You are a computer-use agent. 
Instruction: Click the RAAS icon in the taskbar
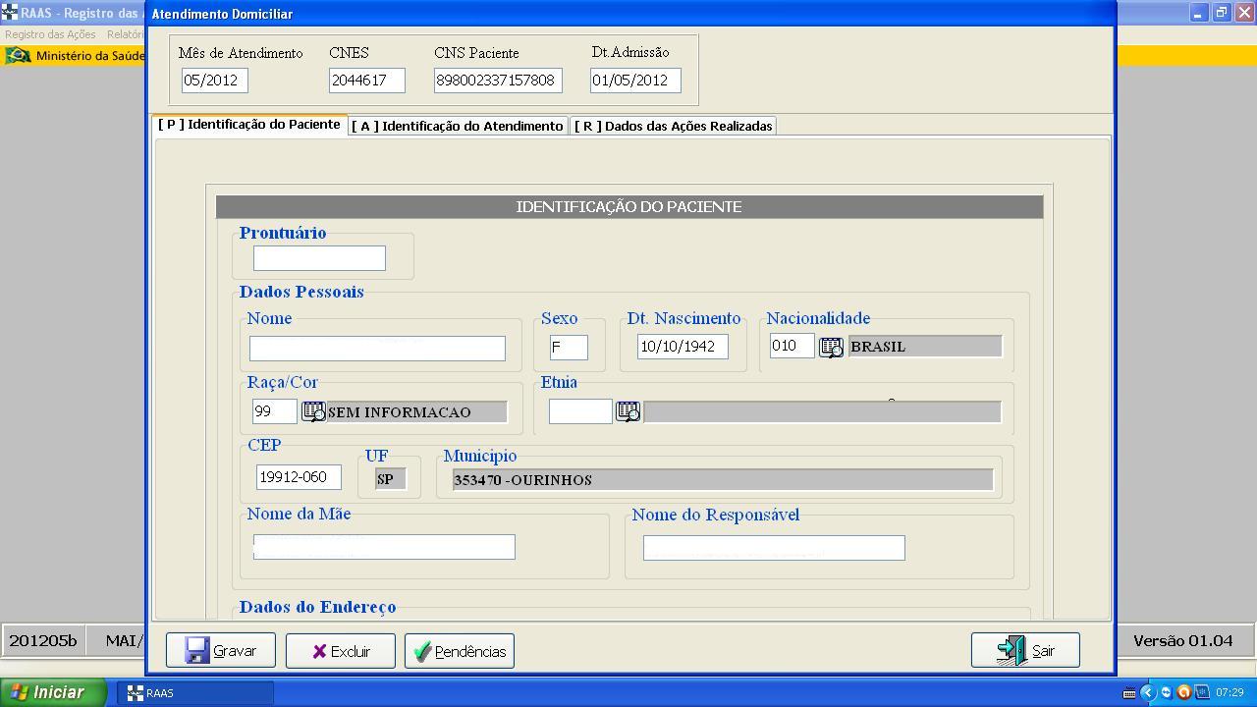[195, 693]
